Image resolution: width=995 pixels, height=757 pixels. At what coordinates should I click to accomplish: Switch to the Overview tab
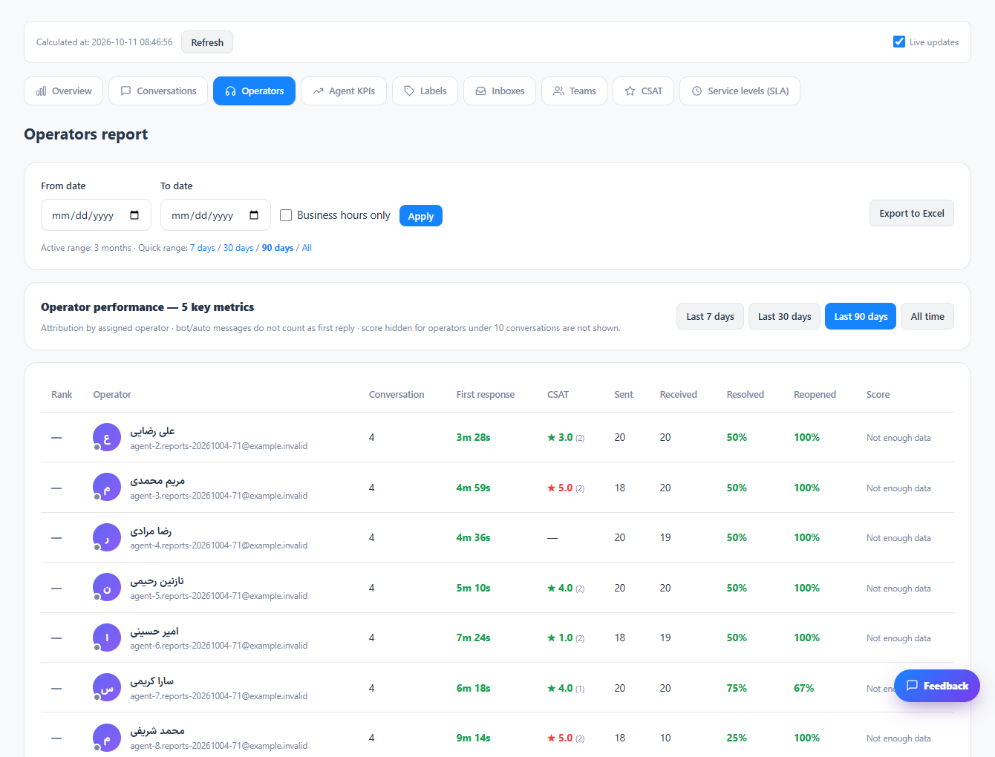pyautogui.click(x=64, y=91)
